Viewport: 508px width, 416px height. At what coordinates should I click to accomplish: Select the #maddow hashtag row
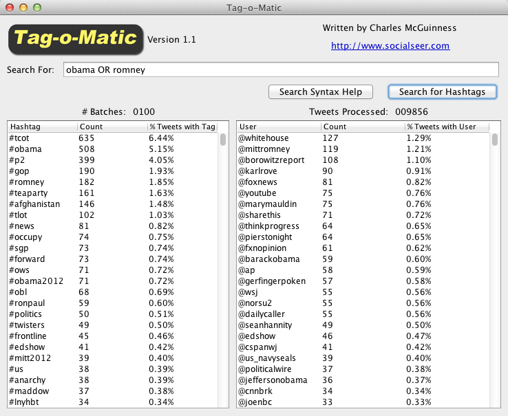point(113,391)
